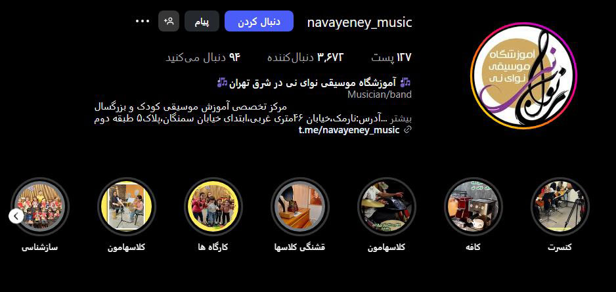The image size is (616, 292).
Task: Open the سازشناسی story highlight
Action: tap(39, 207)
